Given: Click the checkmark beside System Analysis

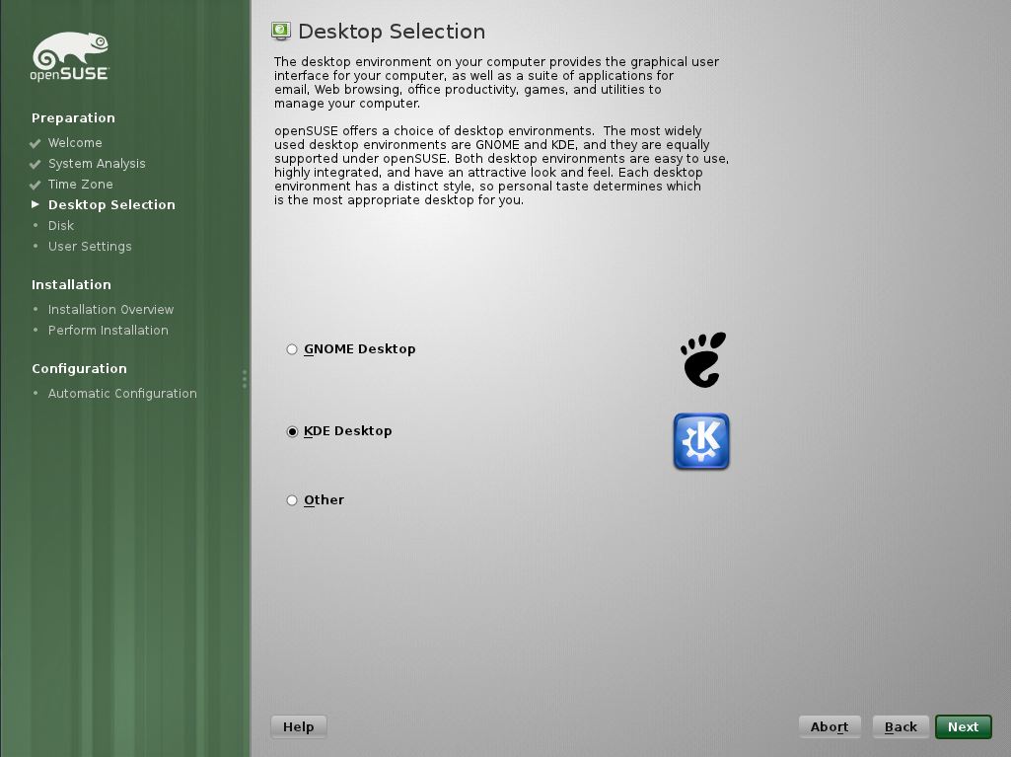Looking at the screenshot, I should point(35,164).
